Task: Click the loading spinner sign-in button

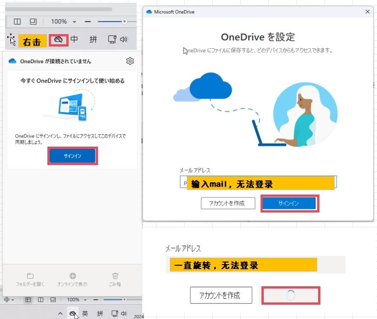Action: (x=290, y=295)
